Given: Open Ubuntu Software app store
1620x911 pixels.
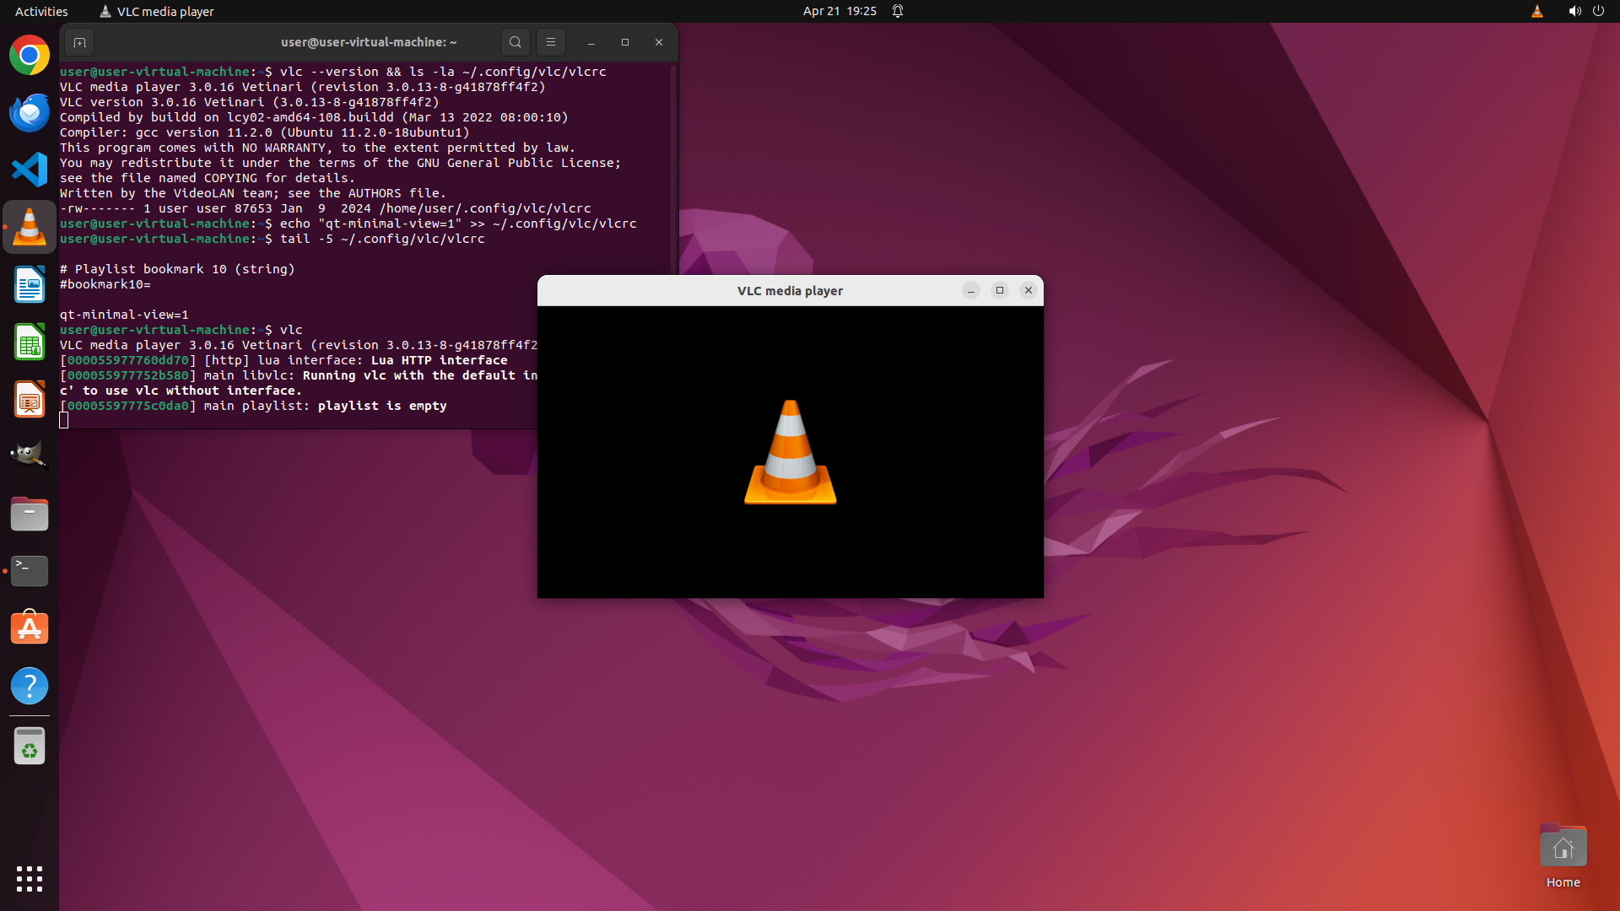Looking at the screenshot, I should tap(30, 628).
